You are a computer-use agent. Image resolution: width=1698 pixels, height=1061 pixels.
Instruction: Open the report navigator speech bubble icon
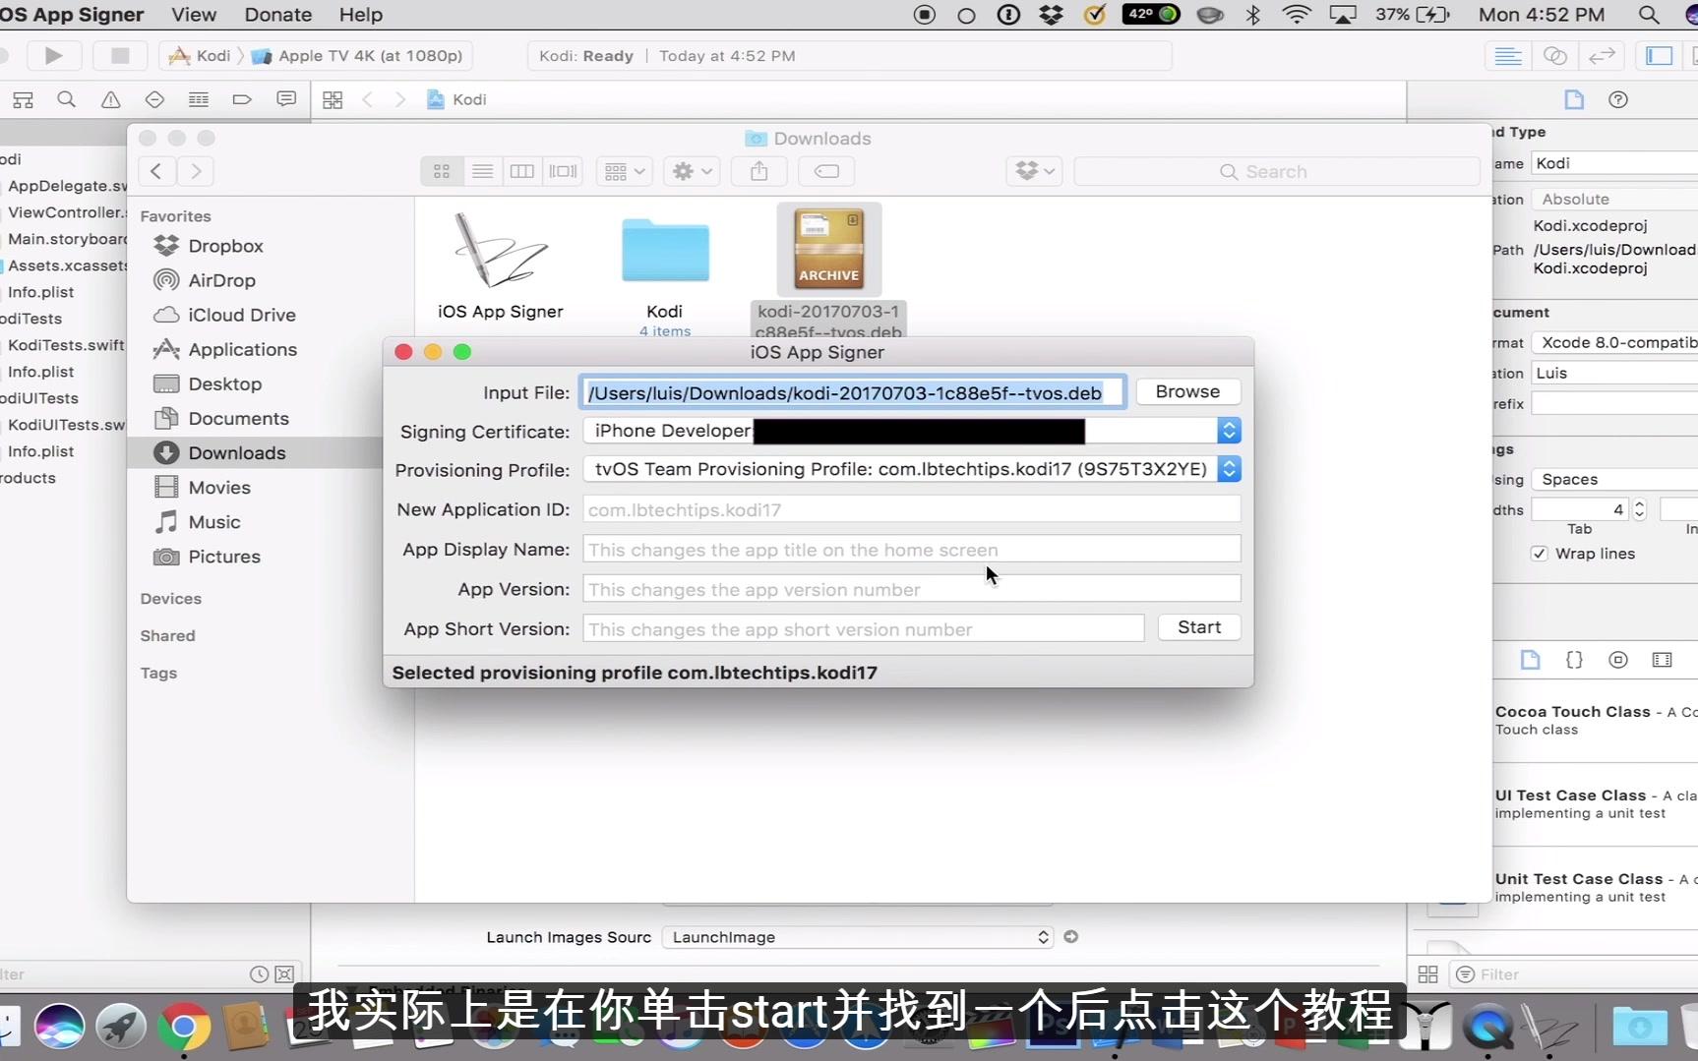coord(286,99)
